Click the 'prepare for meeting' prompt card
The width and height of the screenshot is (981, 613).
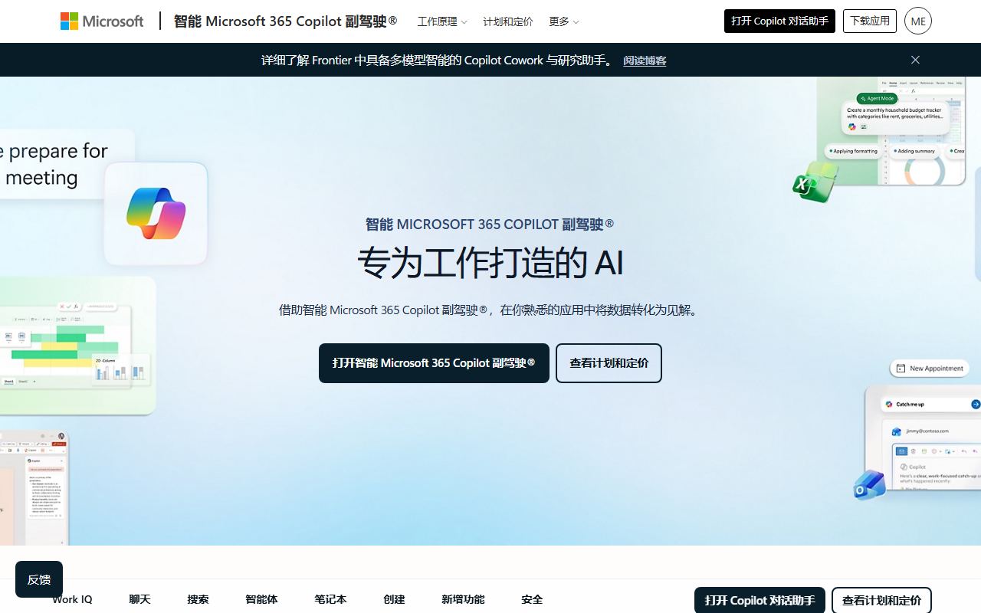[x=66, y=164]
